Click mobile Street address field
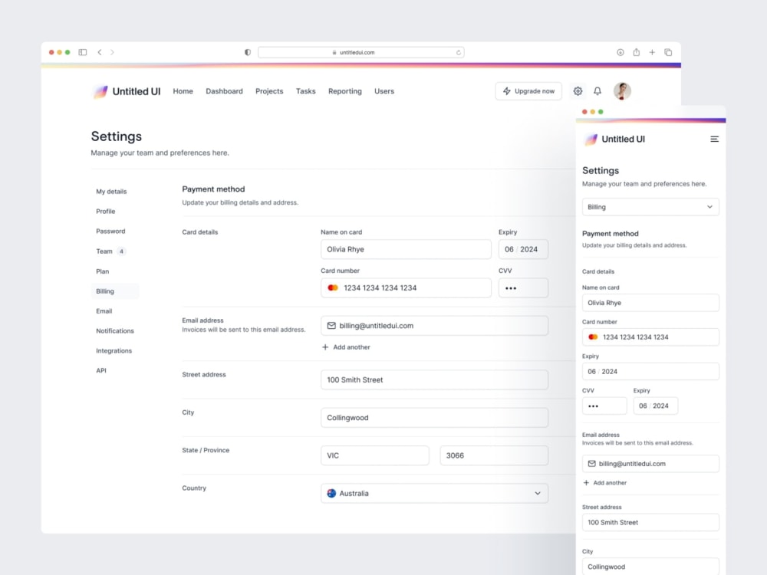The height and width of the screenshot is (575, 767). click(x=650, y=522)
